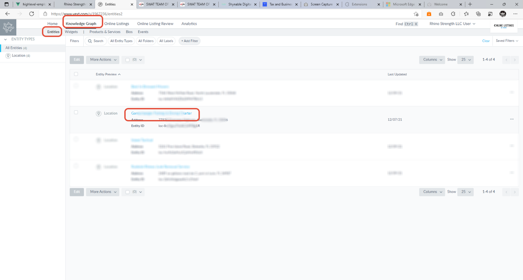Click the Search filter field
Screen dimensions: 523x280
tap(95, 41)
